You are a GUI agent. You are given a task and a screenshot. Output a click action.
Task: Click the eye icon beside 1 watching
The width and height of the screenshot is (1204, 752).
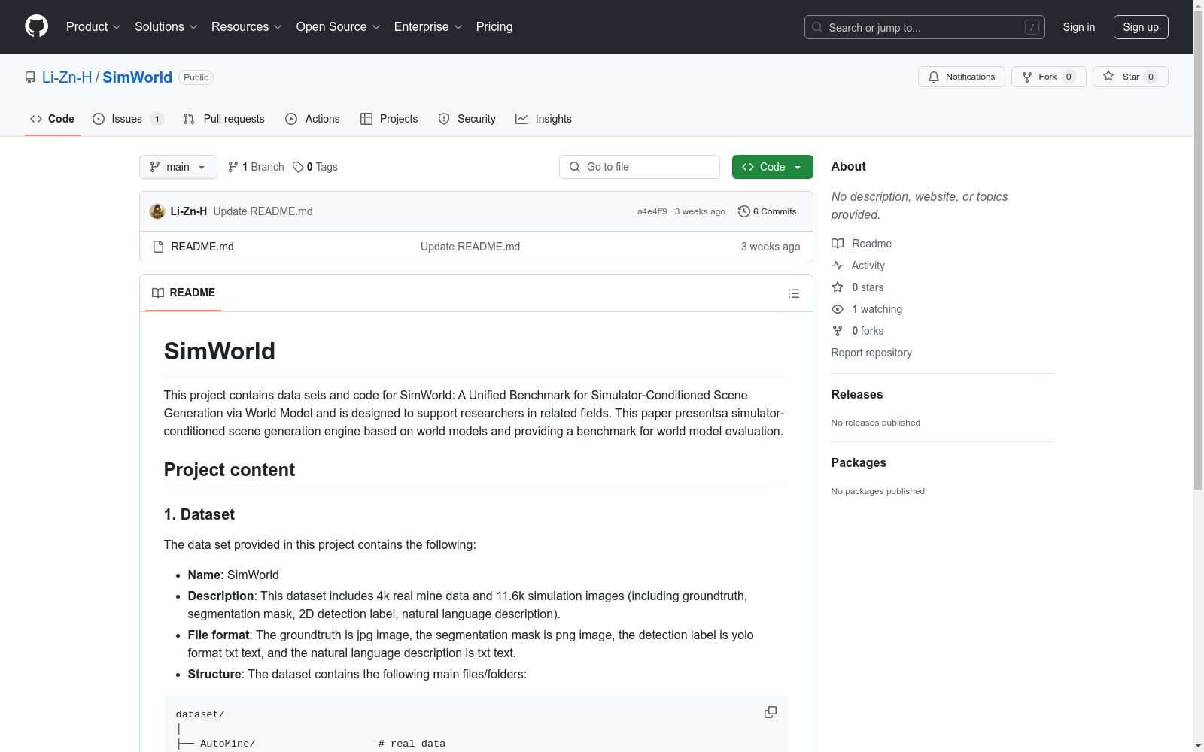pos(838,309)
